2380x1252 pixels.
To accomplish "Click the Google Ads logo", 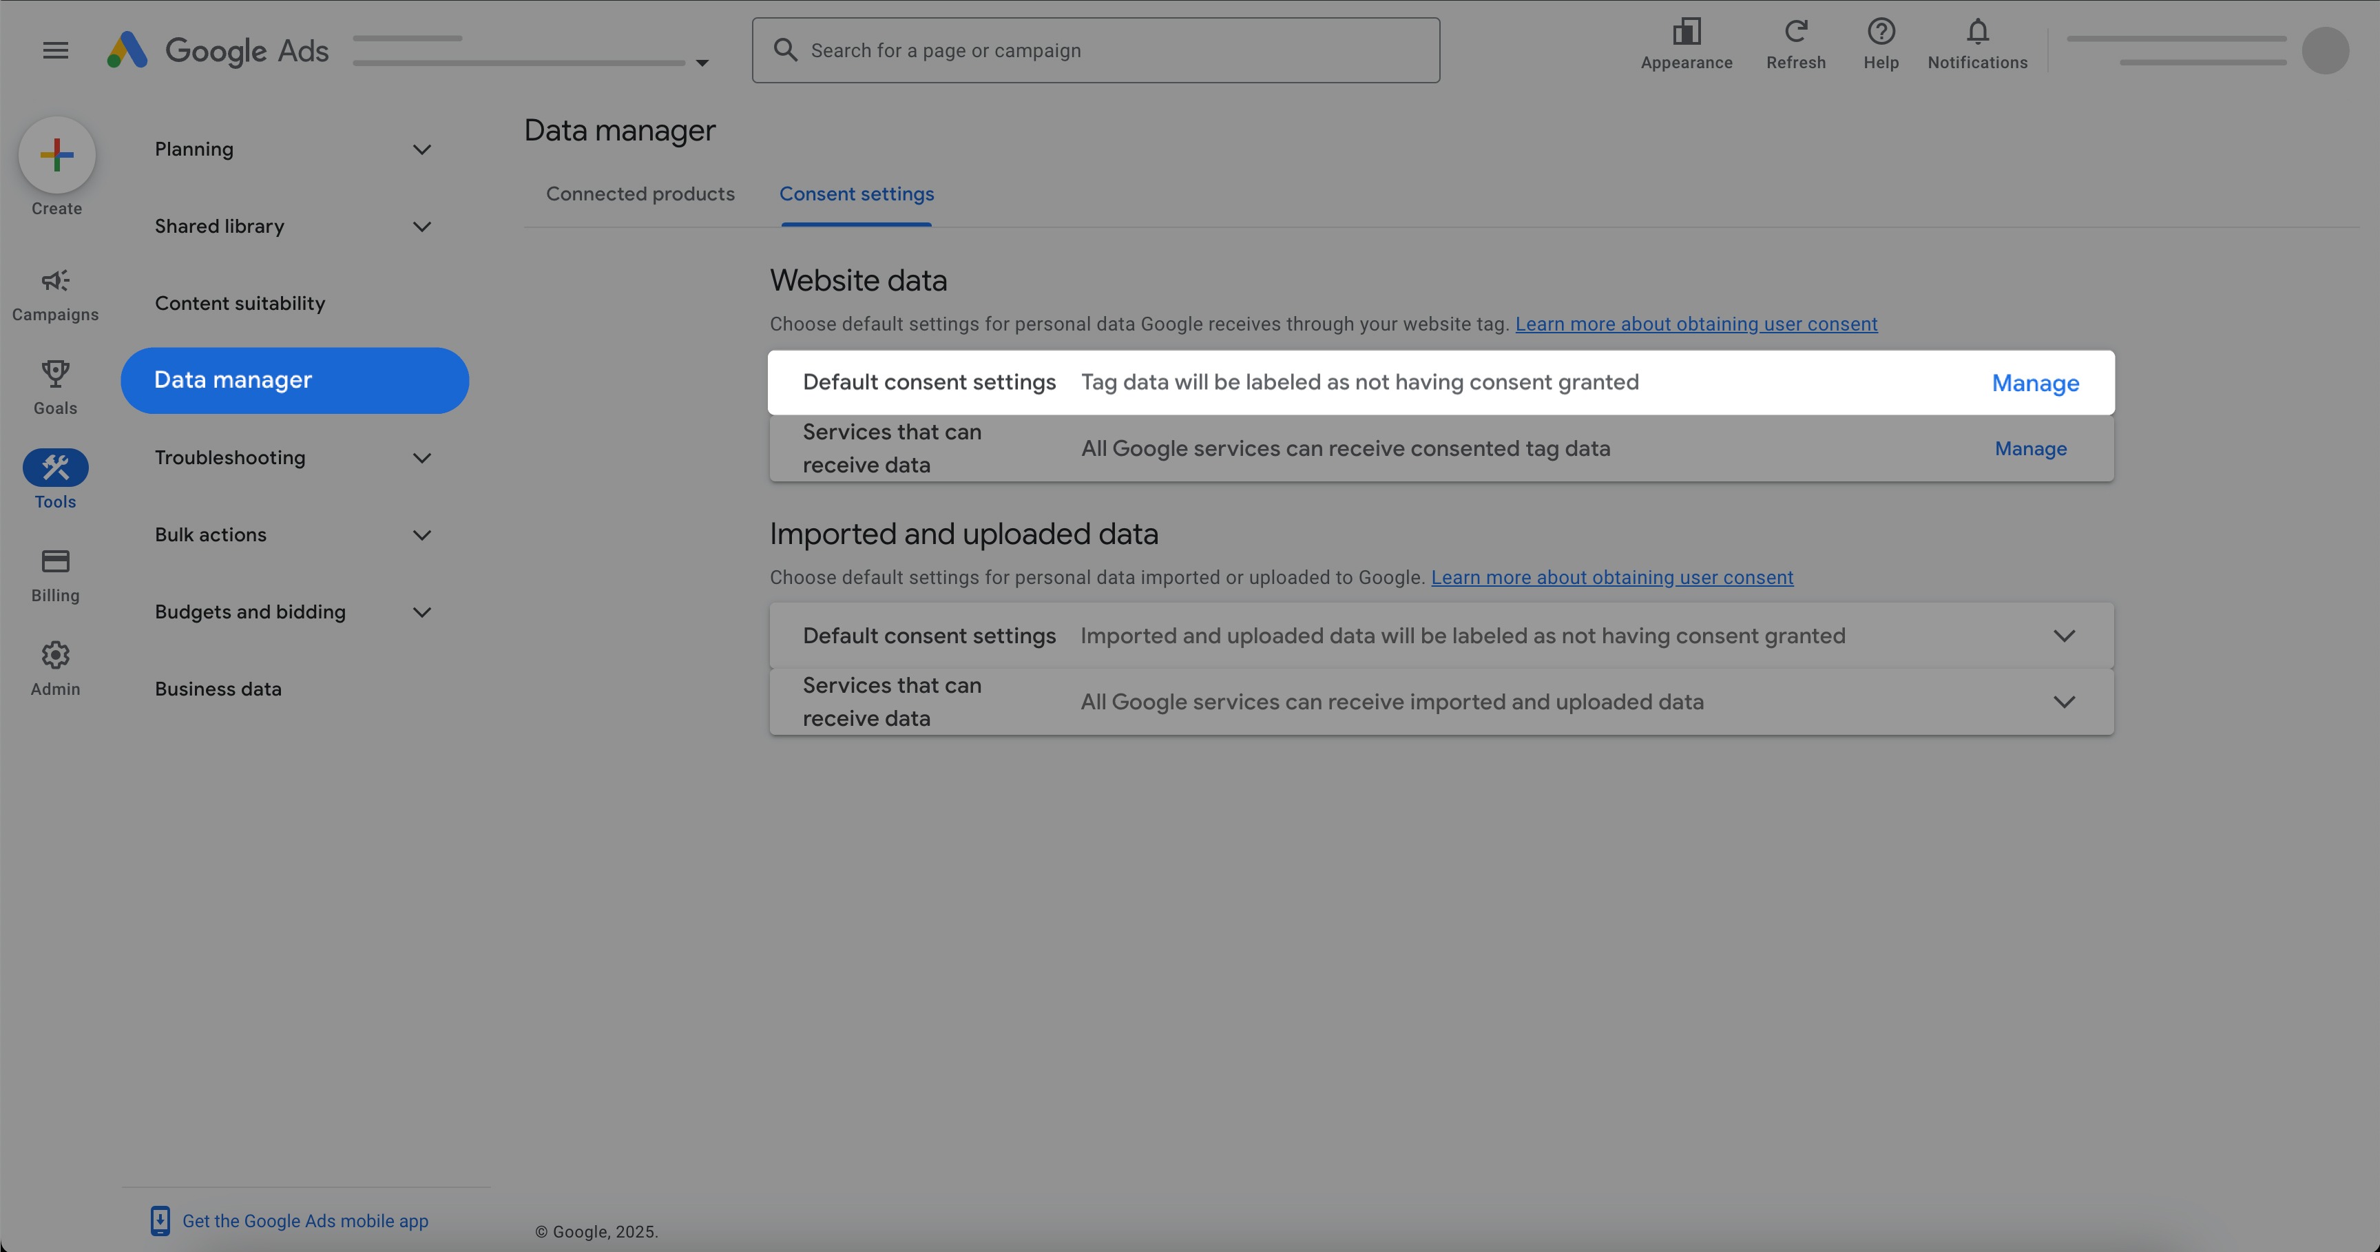I will click(218, 50).
